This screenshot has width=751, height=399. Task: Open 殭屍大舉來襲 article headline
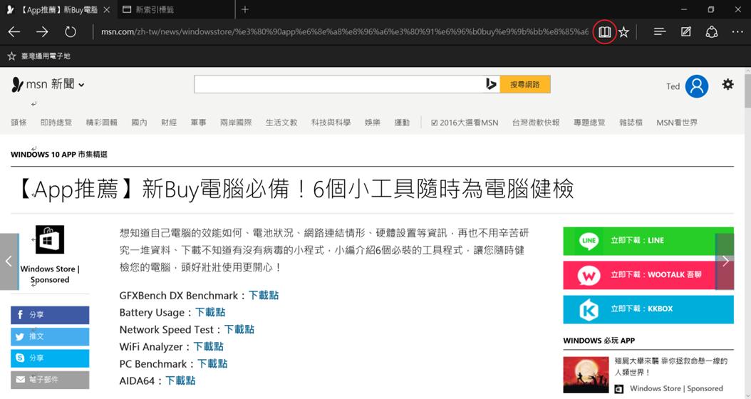tap(671, 366)
